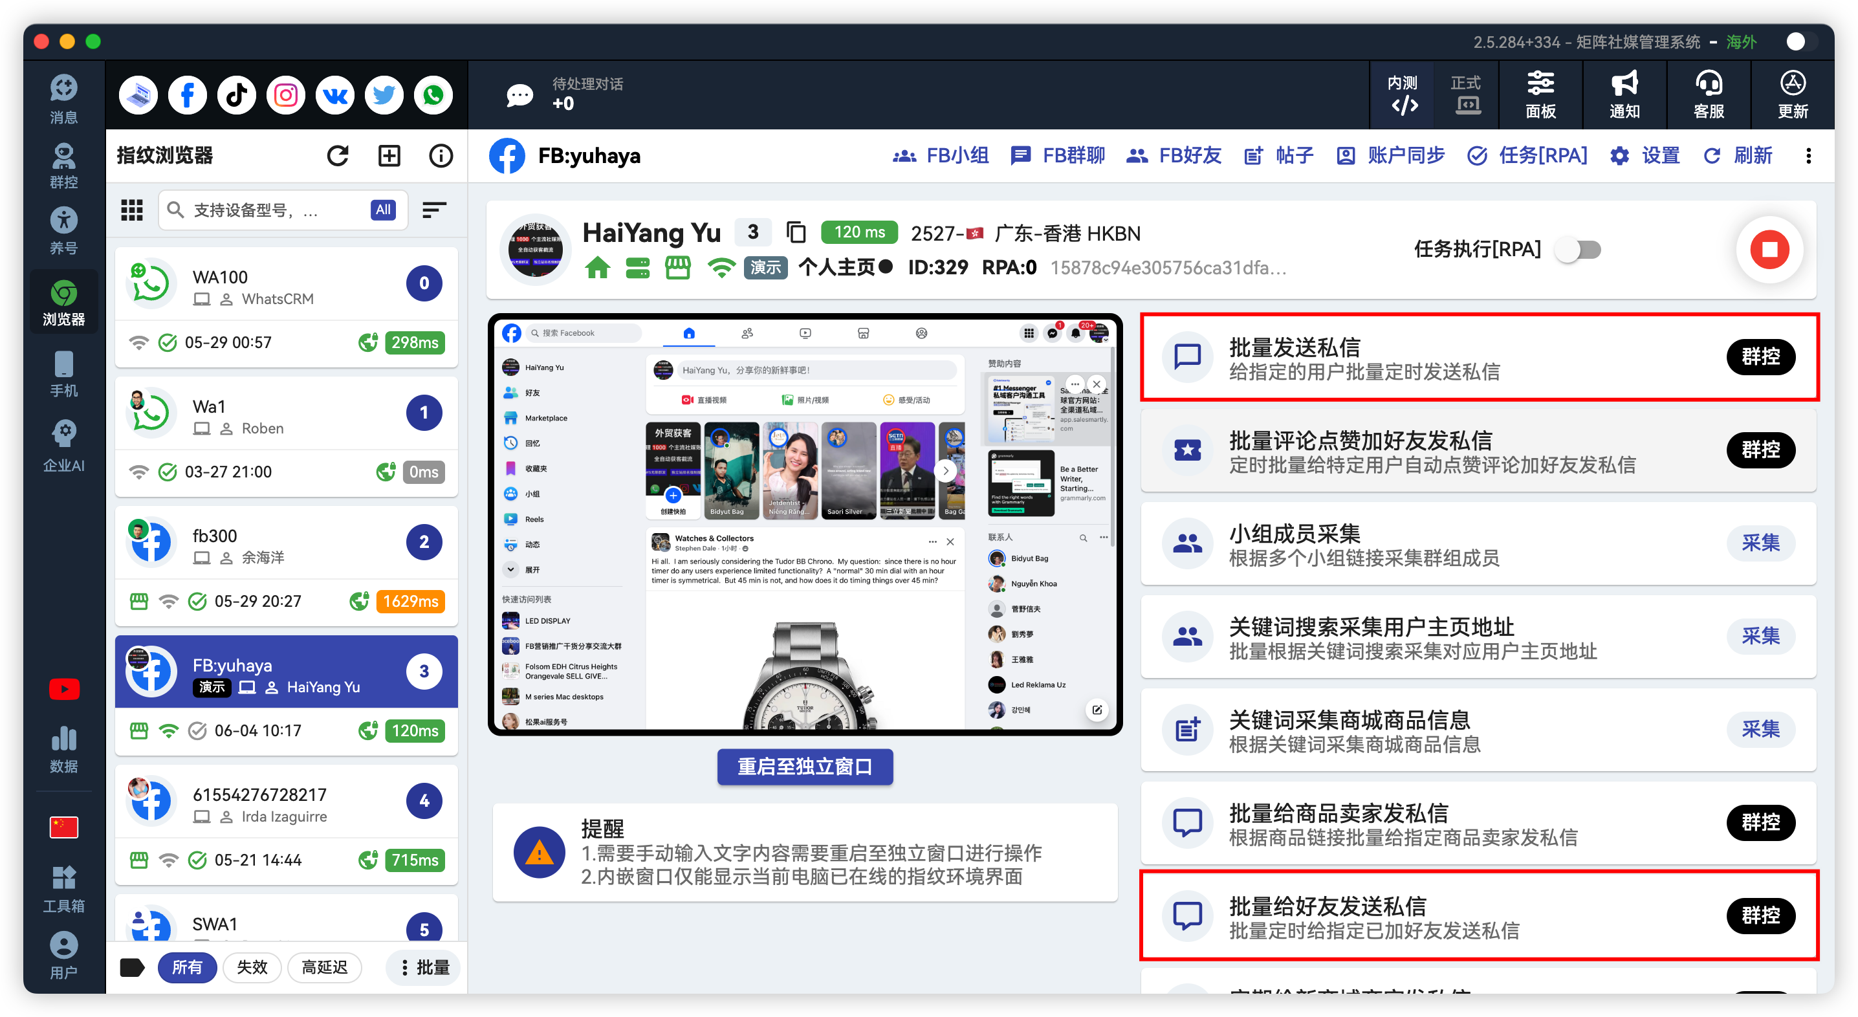Select the 高延迟 filter chip
1858x1017 pixels.
(324, 967)
